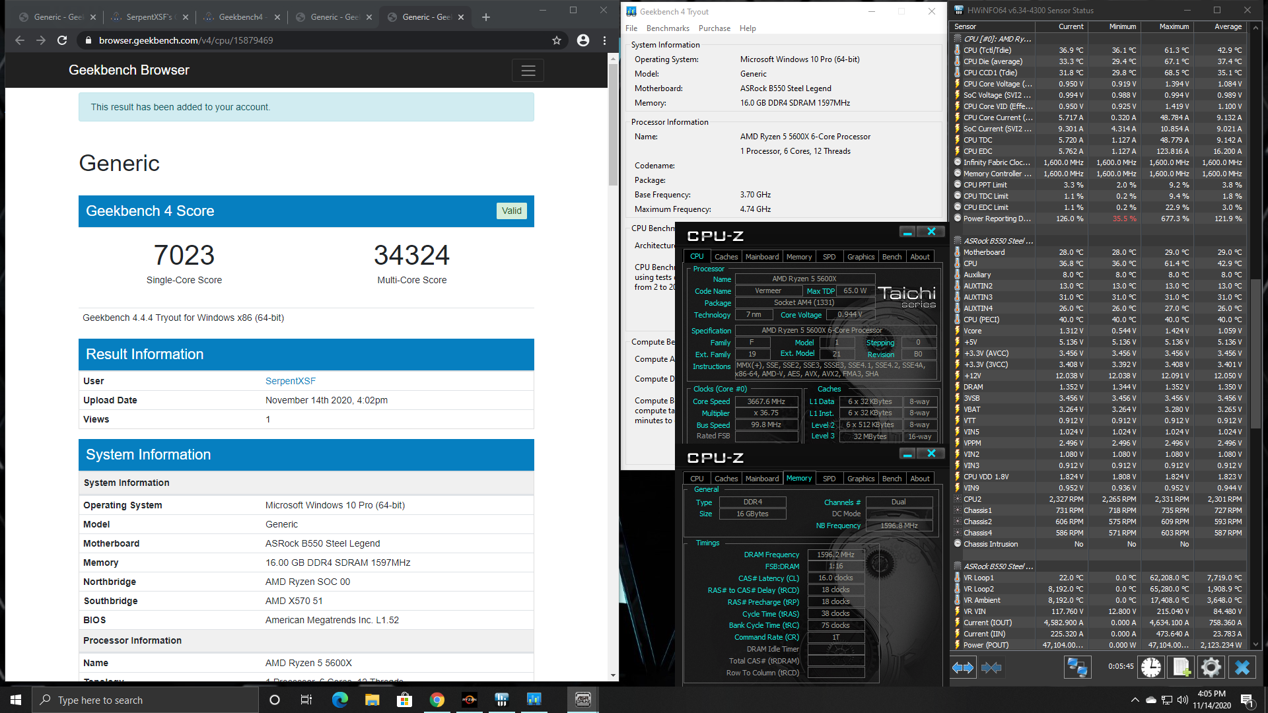Open HWiNFO remote network monitoring icon
Screen dimensions: 1268x713
pyautogui.click(x=1077, y=667)
